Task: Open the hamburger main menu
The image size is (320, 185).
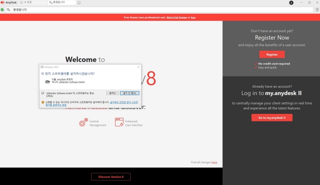Action: 317,10
